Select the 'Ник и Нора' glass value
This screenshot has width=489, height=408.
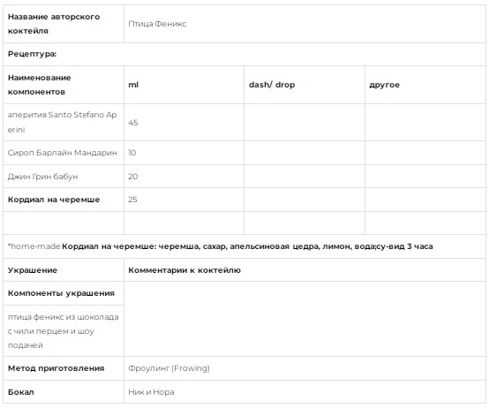point(151,392)
